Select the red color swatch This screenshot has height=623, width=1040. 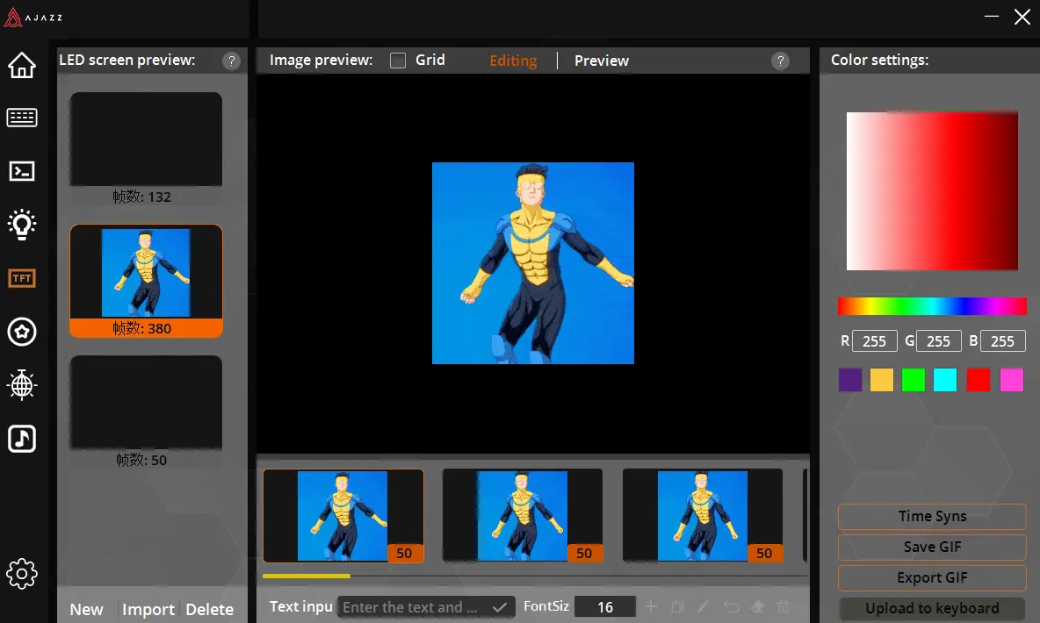coord(979,380)
